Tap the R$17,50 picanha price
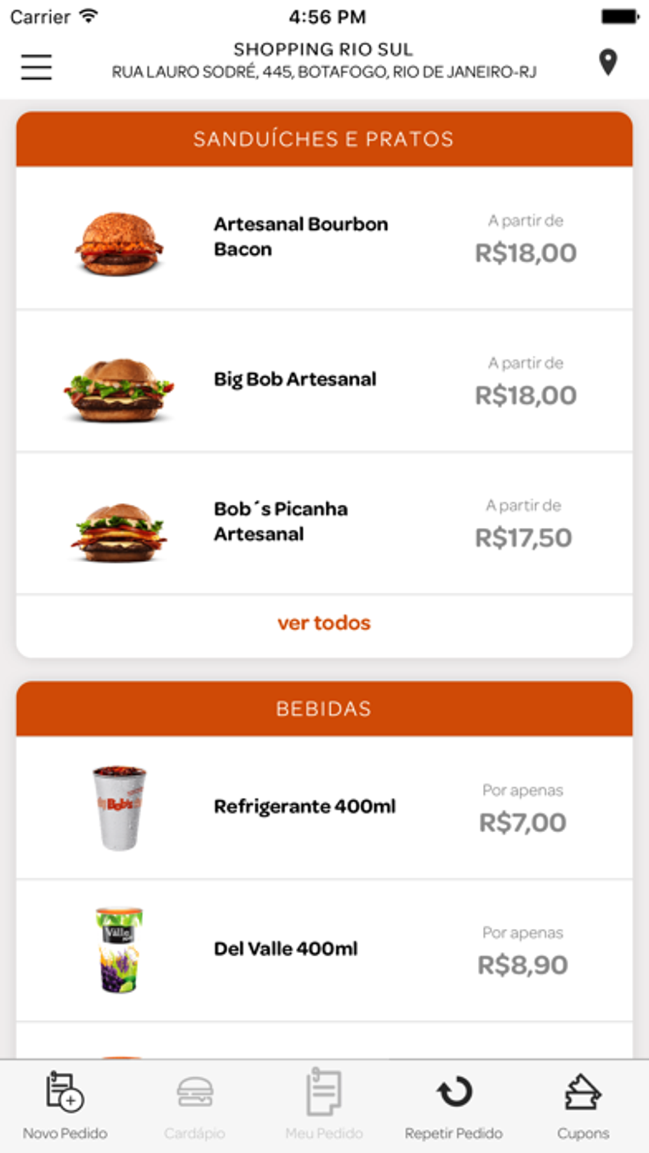 pos(524,538)
